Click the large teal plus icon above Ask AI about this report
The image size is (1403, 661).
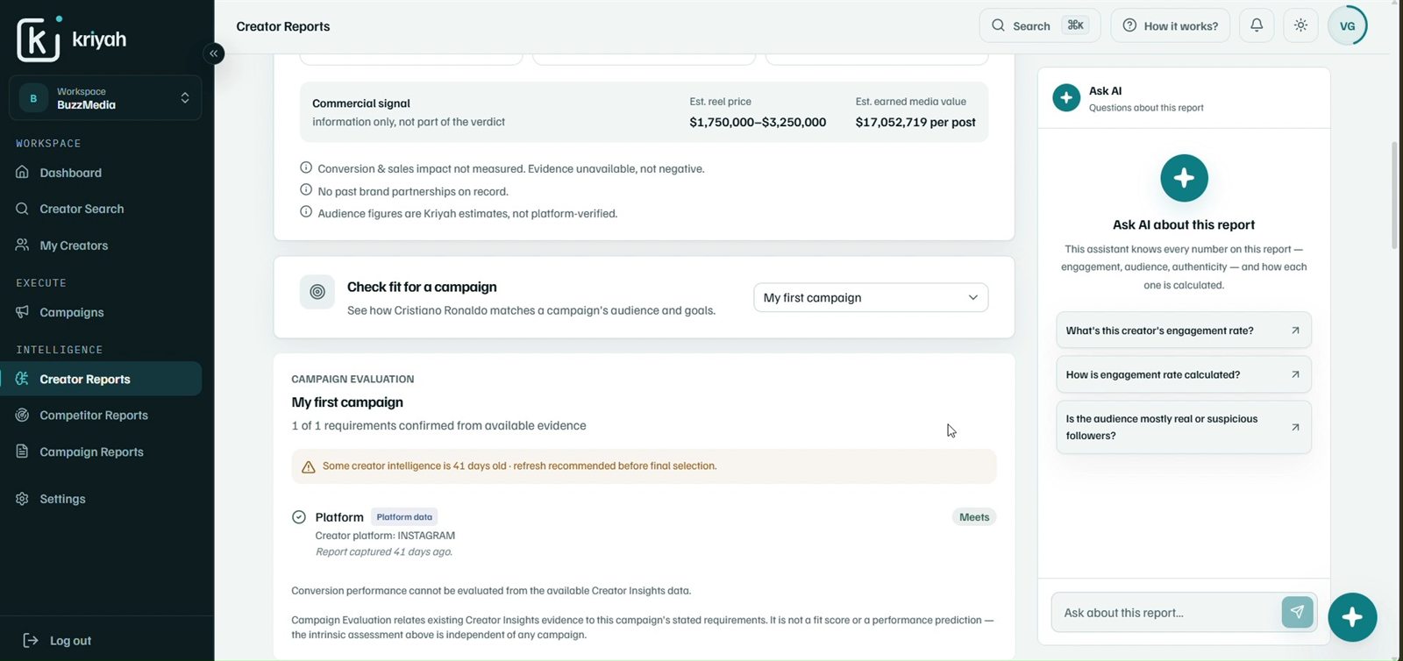[1184, 178]
